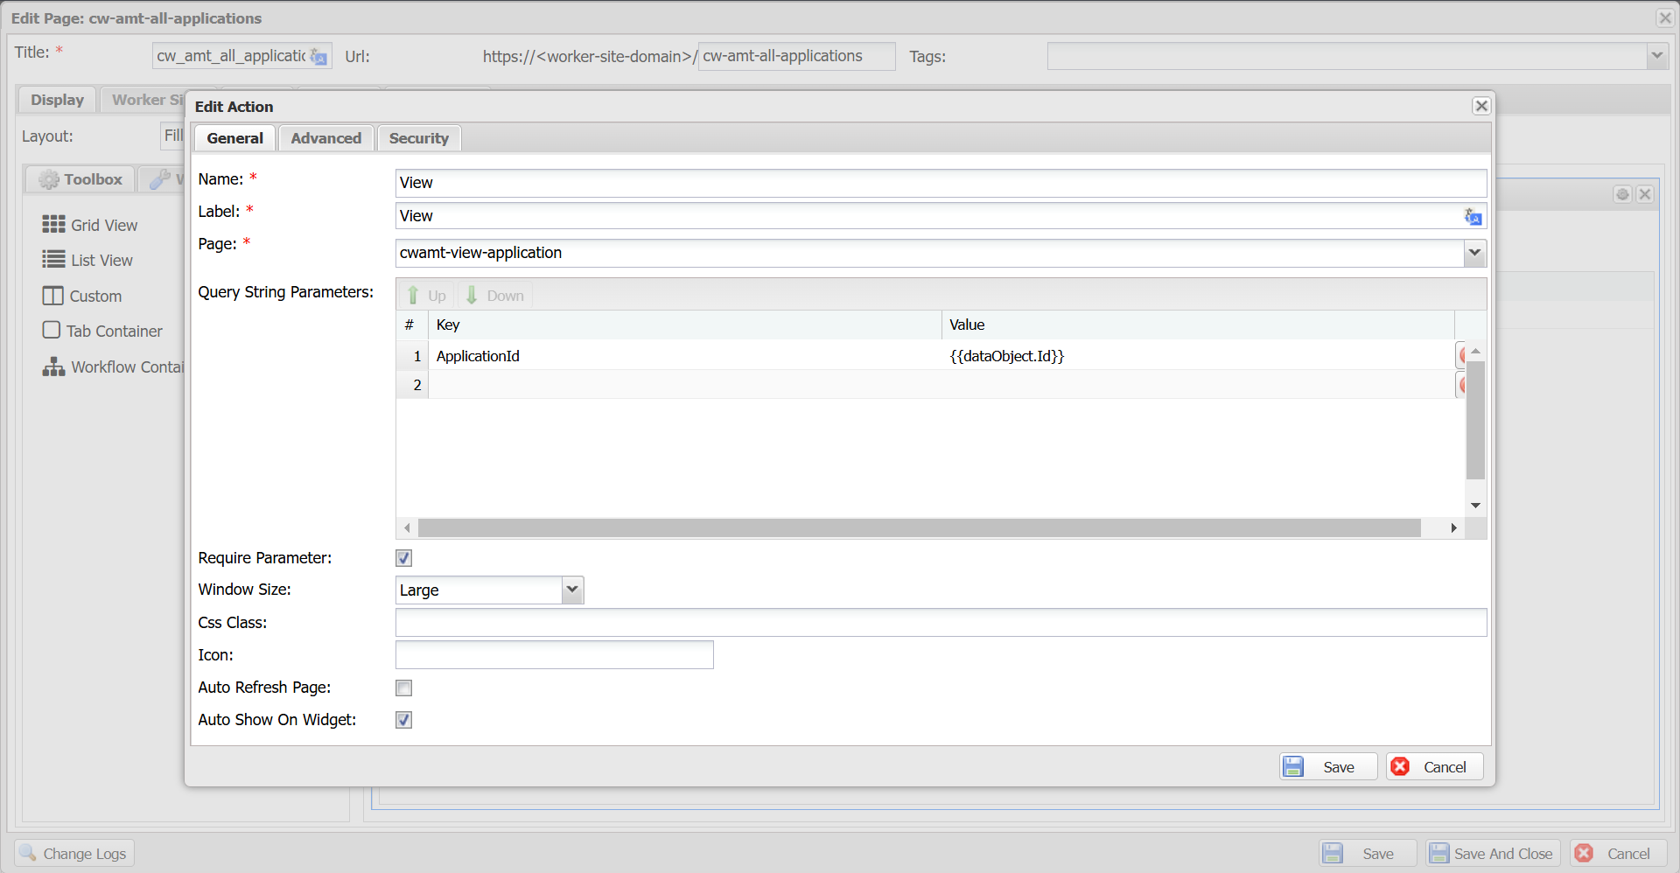Click the {{dataObject.Id}} value cell
The width and height of the screenshot is (1680, 873).
click(1198, 356)
